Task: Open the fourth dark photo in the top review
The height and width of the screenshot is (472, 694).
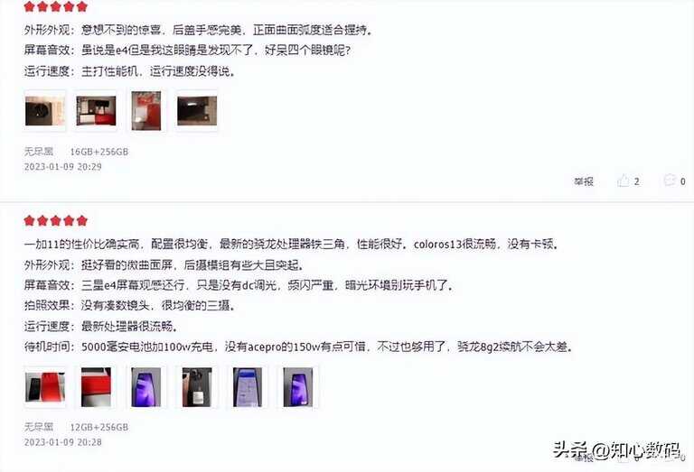Action: point(197,111)
